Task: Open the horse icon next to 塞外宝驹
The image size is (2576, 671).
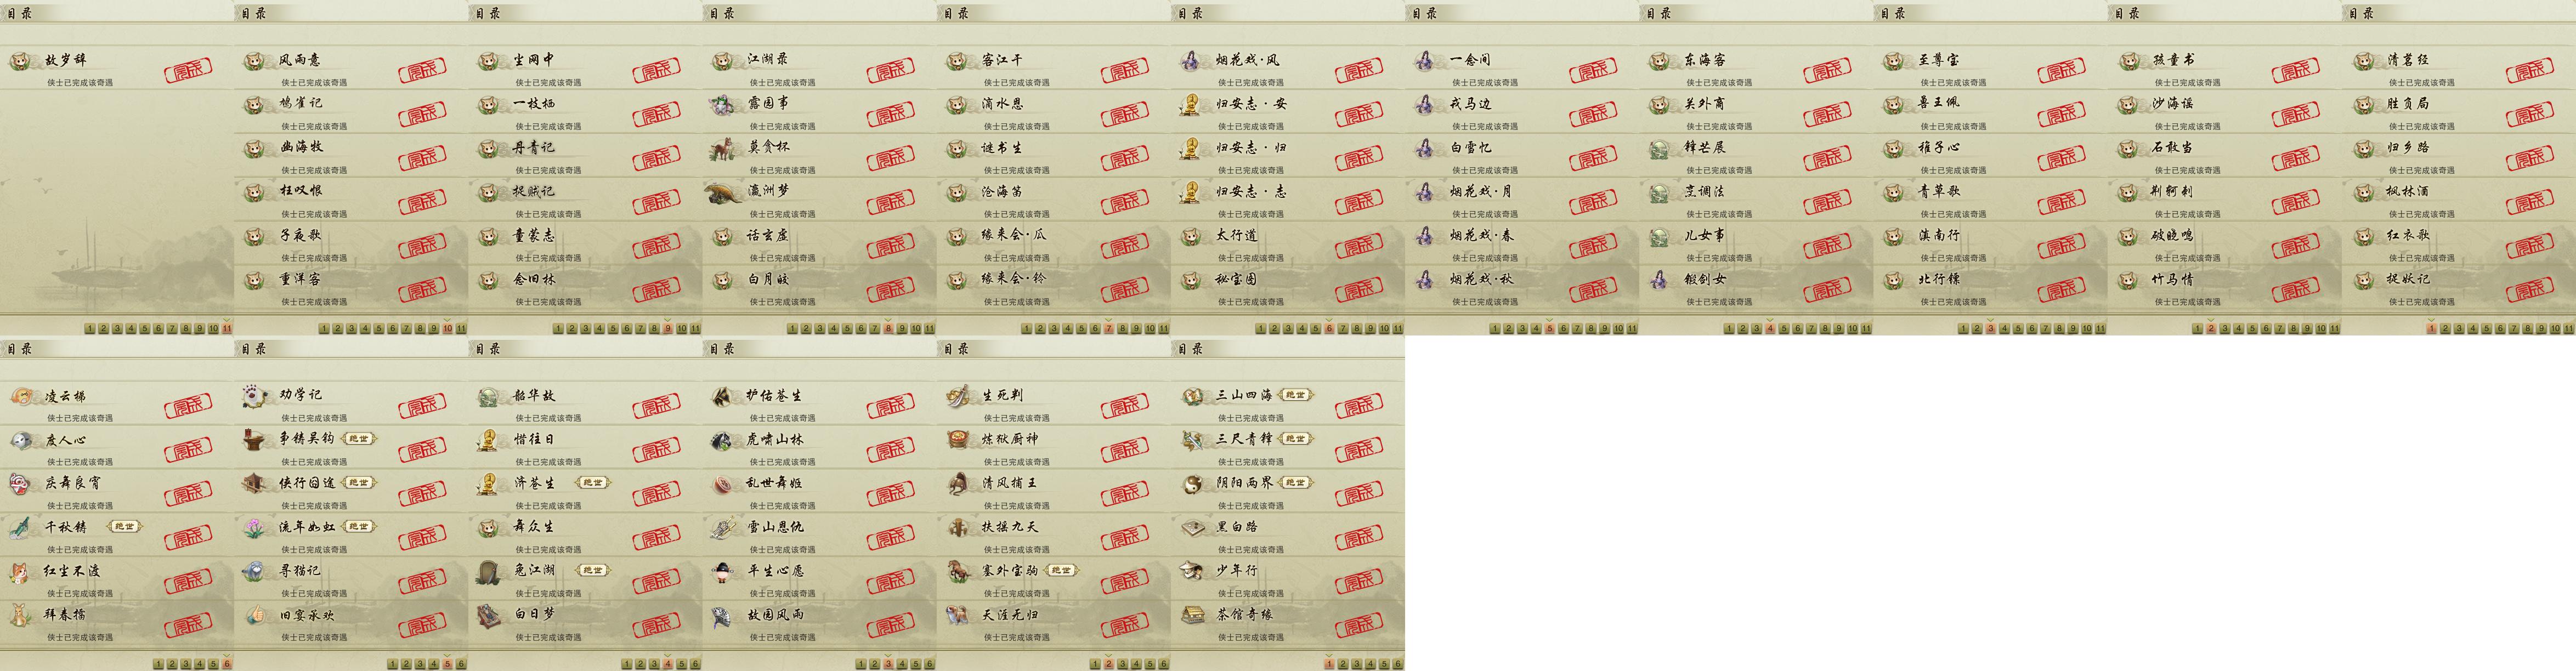Action: click(958, 571)
